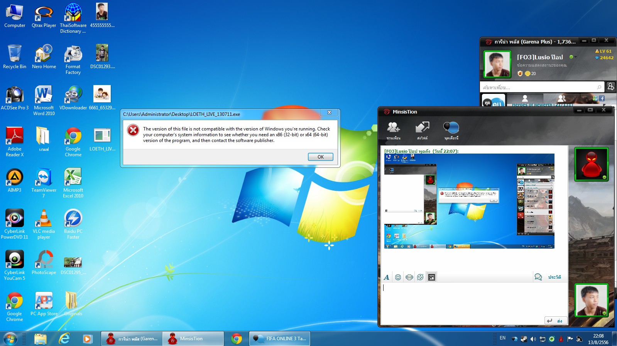Select the DSC01293 image file
The height and width of the screenshot is (346, 617).
tap(102, 57)
